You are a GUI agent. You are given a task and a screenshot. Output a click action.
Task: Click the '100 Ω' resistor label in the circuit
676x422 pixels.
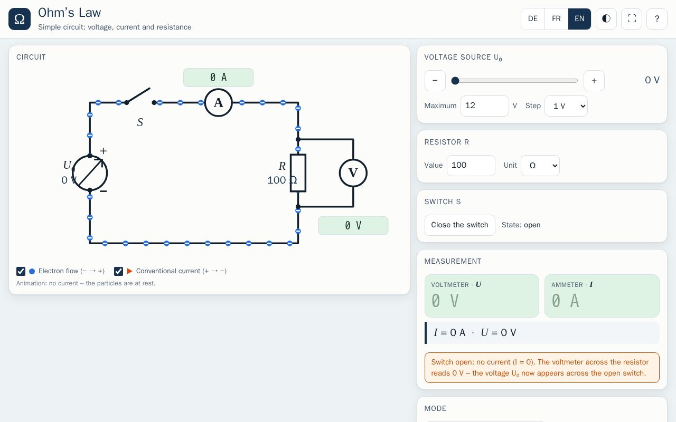click(x=282, y=180)
